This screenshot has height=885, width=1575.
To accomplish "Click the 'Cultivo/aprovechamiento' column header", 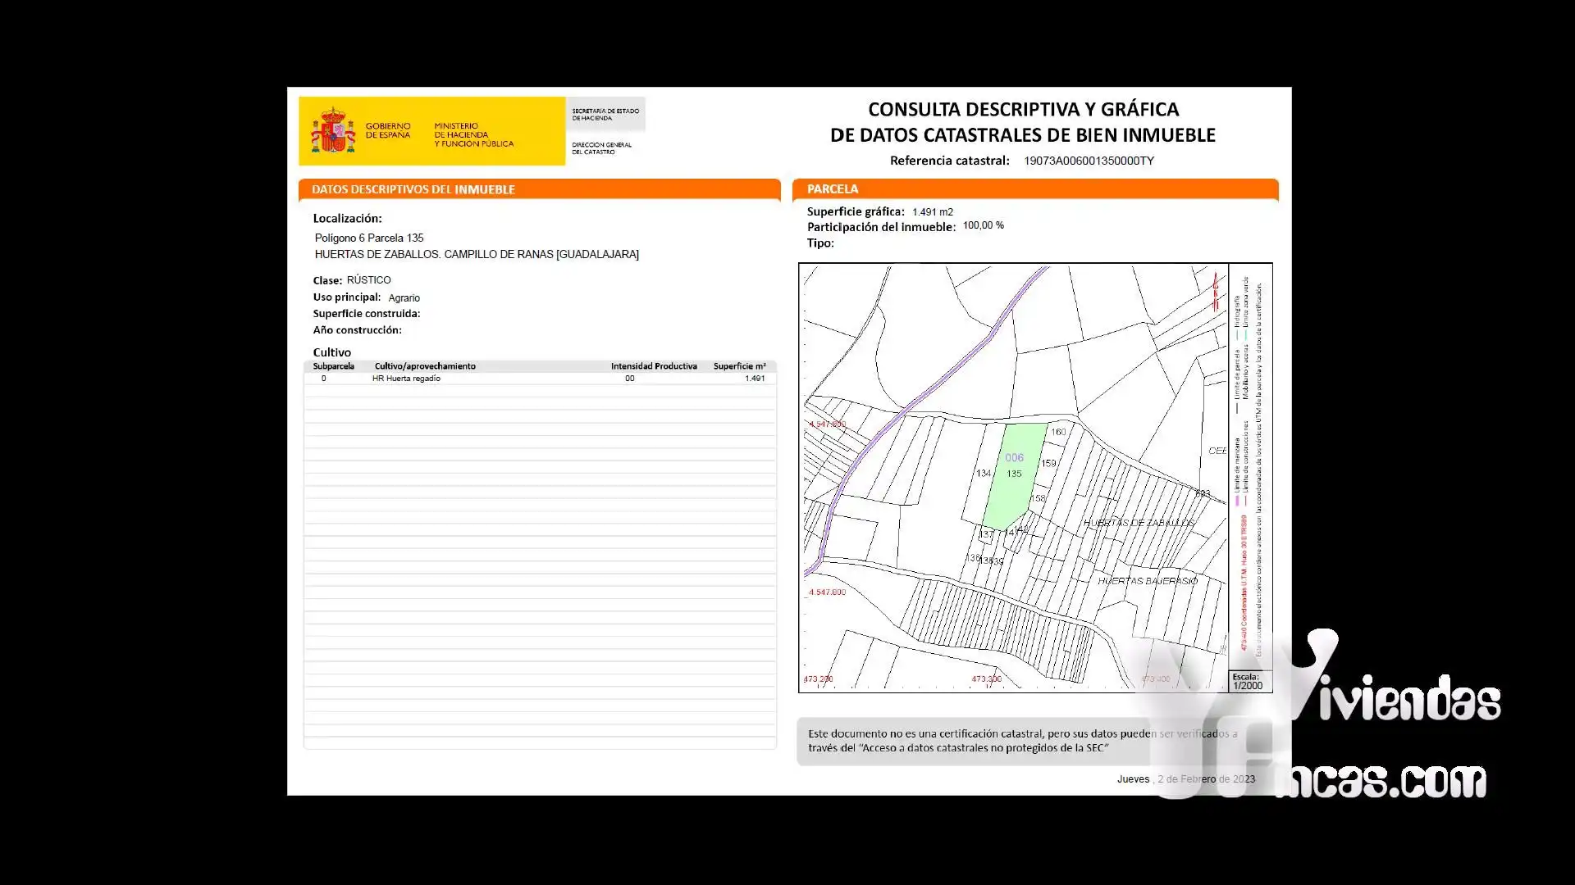I will click(x=425, y=366).
